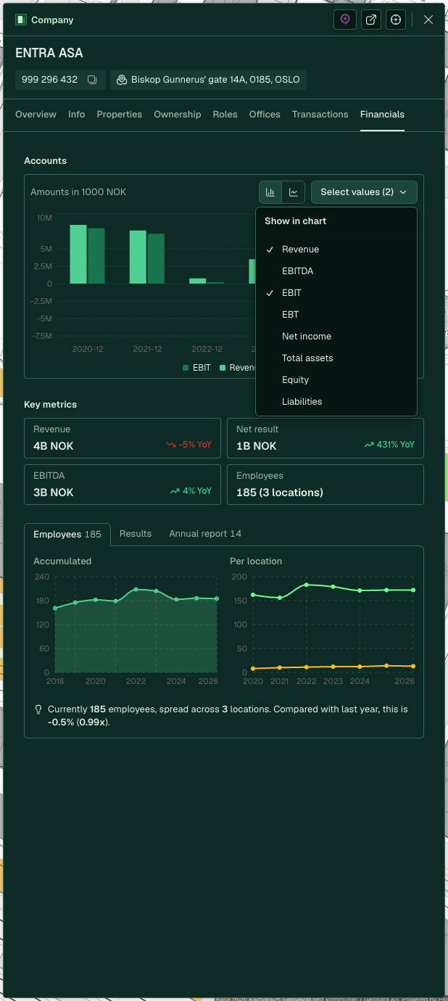Screen dimensions: 448x1001
Task: Click the 'Key metrics' heading
Action: [x=50, y=404]
